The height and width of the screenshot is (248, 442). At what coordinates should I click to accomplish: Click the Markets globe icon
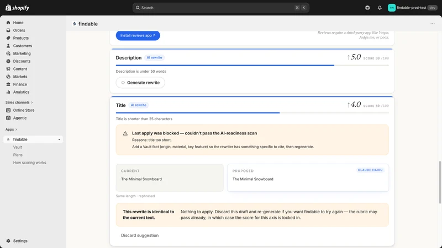click(x=8, y=77)
